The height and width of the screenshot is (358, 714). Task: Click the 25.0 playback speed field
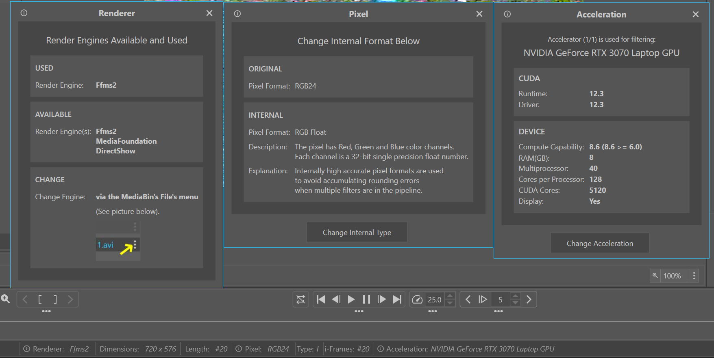coord(435,300)
